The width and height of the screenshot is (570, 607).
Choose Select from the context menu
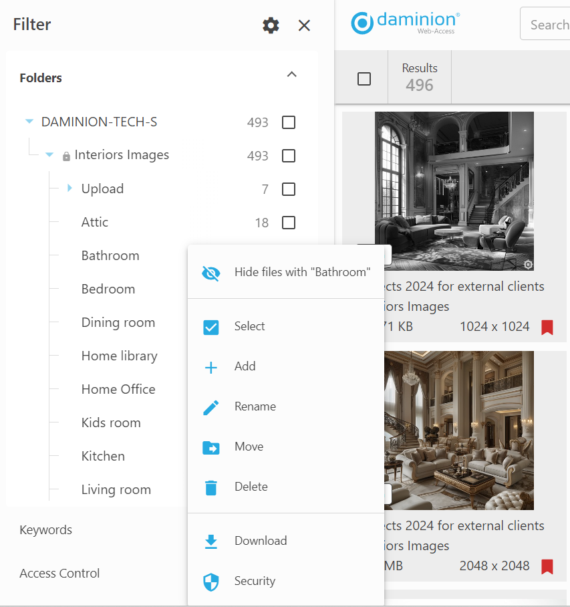(249, 326)
